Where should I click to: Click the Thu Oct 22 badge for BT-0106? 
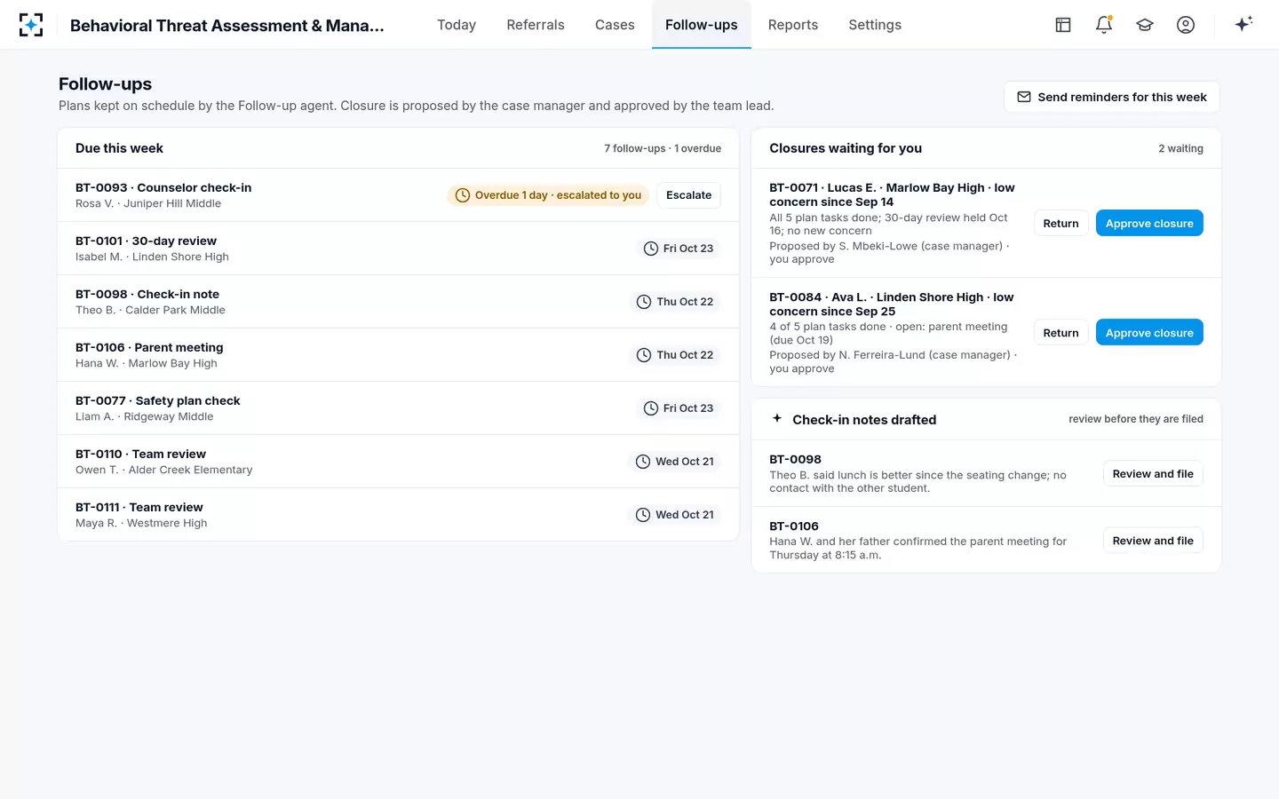675,355
